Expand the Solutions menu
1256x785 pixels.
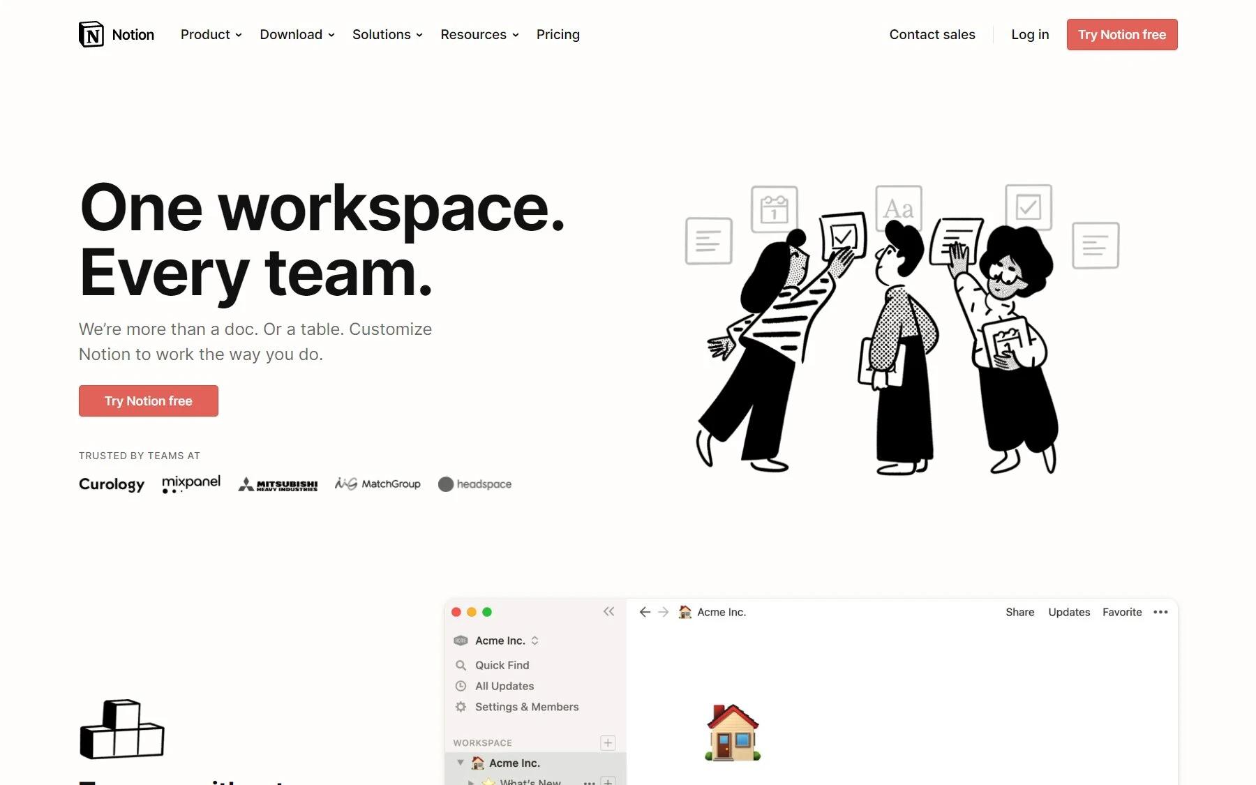pos(387,34)
